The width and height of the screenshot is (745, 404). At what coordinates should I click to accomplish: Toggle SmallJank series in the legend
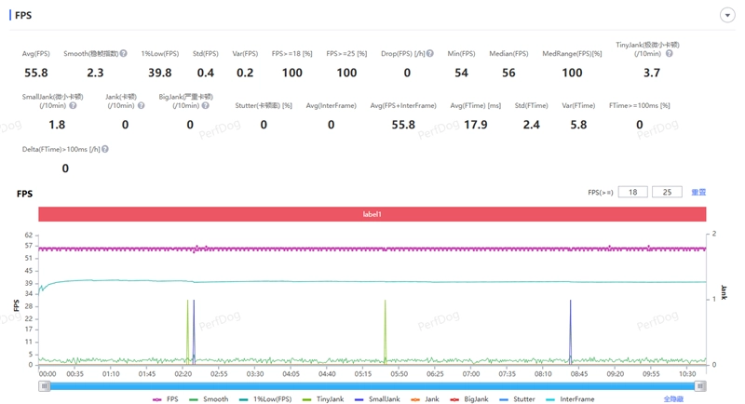pyautogui.click(x=376, y=399)
